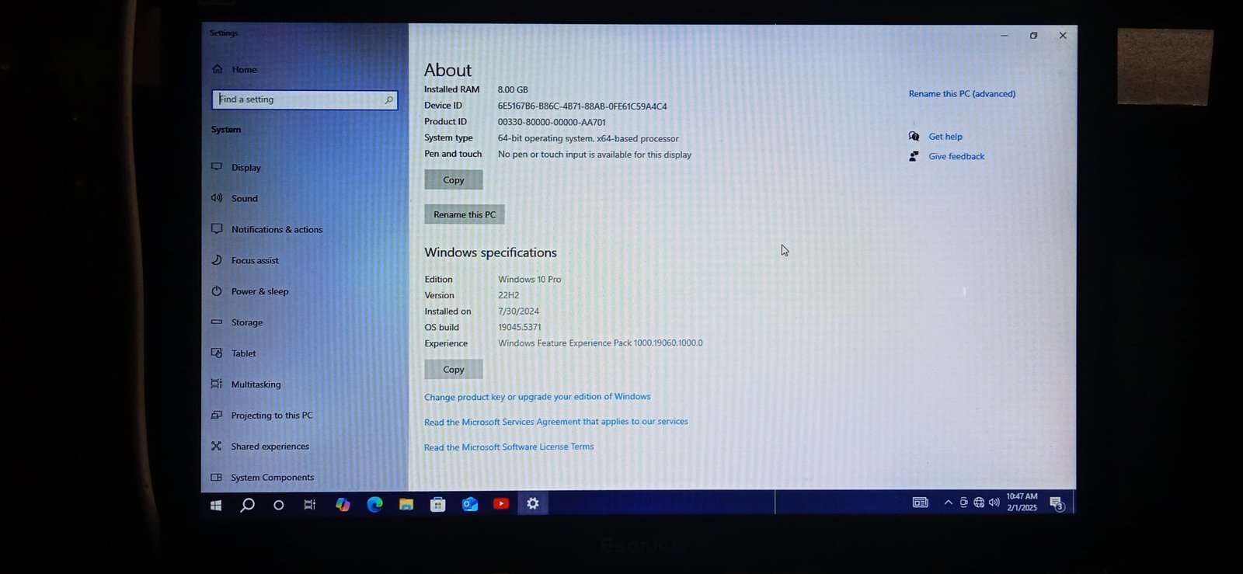1243x574 pixels.
Task: Open Microsoft Store from the taskbar
Action: click(438, 505)
